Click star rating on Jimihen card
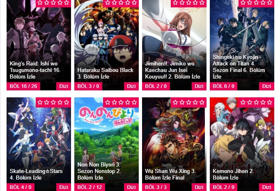 pyautogui.click(x=188, y=3)
